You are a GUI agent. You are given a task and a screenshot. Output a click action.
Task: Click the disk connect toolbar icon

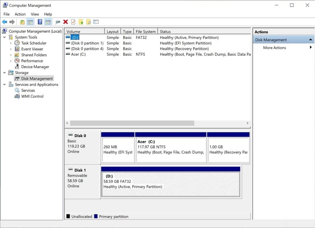point(58,22)
